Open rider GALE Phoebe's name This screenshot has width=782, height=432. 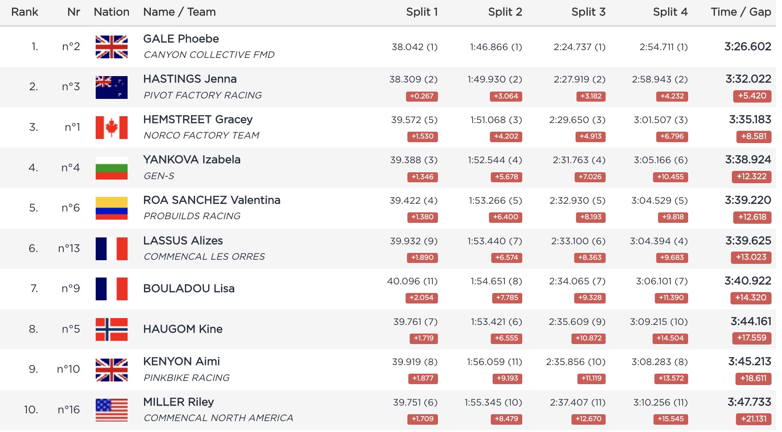click(181, 39)
